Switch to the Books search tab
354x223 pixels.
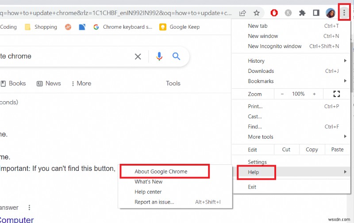pyautogui.click(x=13, y=83)
